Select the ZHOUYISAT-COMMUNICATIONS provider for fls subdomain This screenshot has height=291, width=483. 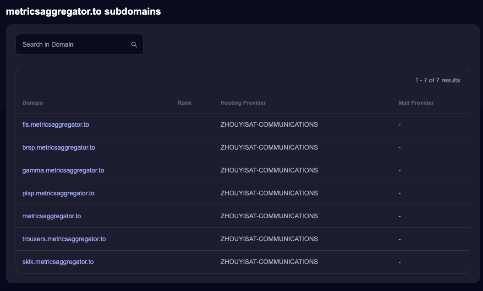point(269,124)
